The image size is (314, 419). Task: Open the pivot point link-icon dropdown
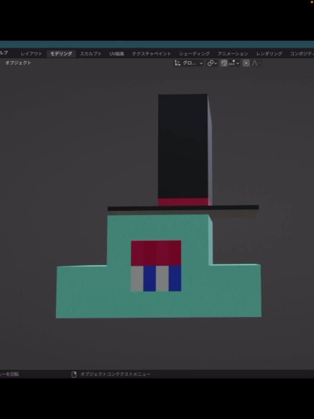[x=212, y=63]
